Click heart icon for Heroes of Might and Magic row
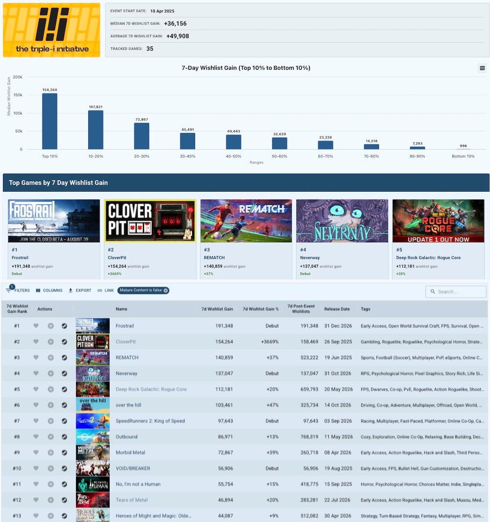 tap(36, 516)
